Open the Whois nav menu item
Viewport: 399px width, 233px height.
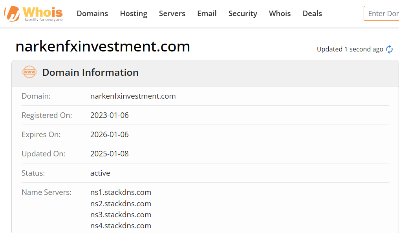pyautogui.click(x=280, y=13)
